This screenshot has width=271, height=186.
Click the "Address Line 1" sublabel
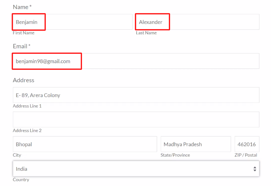27,106
